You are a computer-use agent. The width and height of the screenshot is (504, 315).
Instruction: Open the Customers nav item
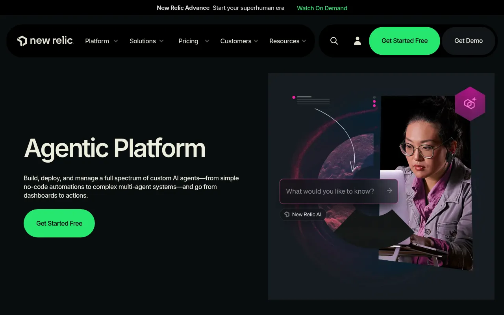click(235, 41)
